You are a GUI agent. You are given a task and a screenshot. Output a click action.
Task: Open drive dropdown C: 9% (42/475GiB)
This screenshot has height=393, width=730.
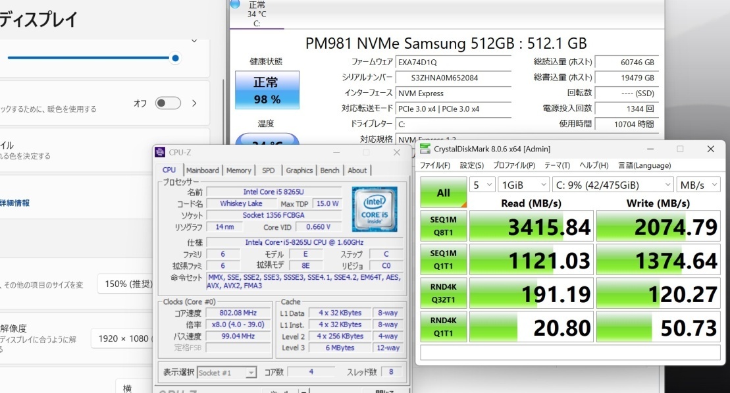pos(613,185)
